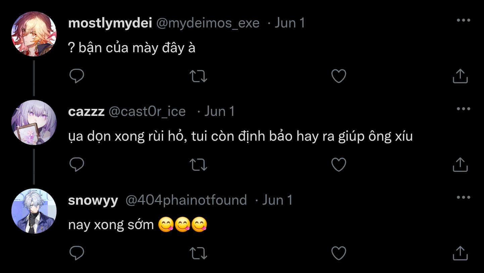Open more options on snowyy's tweet
Screen dimensions: 484x273
click(x=464, y=197)
